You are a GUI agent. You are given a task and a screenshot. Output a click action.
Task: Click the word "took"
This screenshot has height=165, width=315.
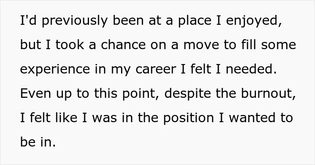pos(70,45)
